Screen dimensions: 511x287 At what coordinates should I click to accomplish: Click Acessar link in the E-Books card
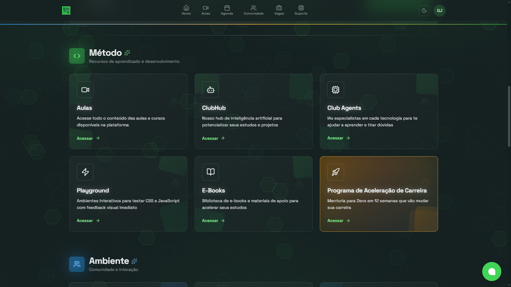tap(214, 221)
